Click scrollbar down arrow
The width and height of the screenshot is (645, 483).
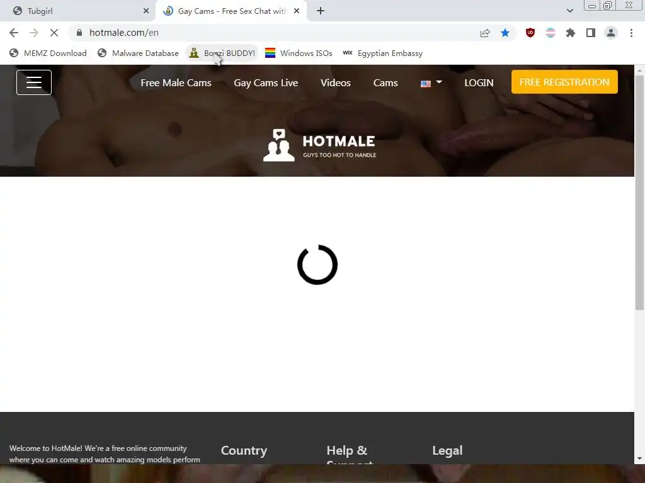click(640, 458)
